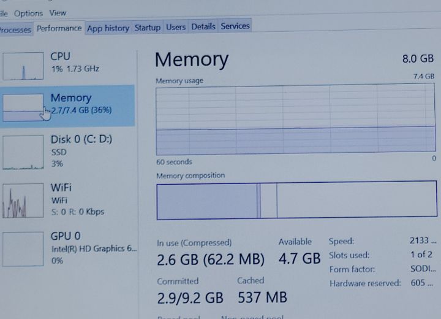The image size is (441, 319).
Task: Click the 7.4 GB graph maximum label
Action: (424, 76)
